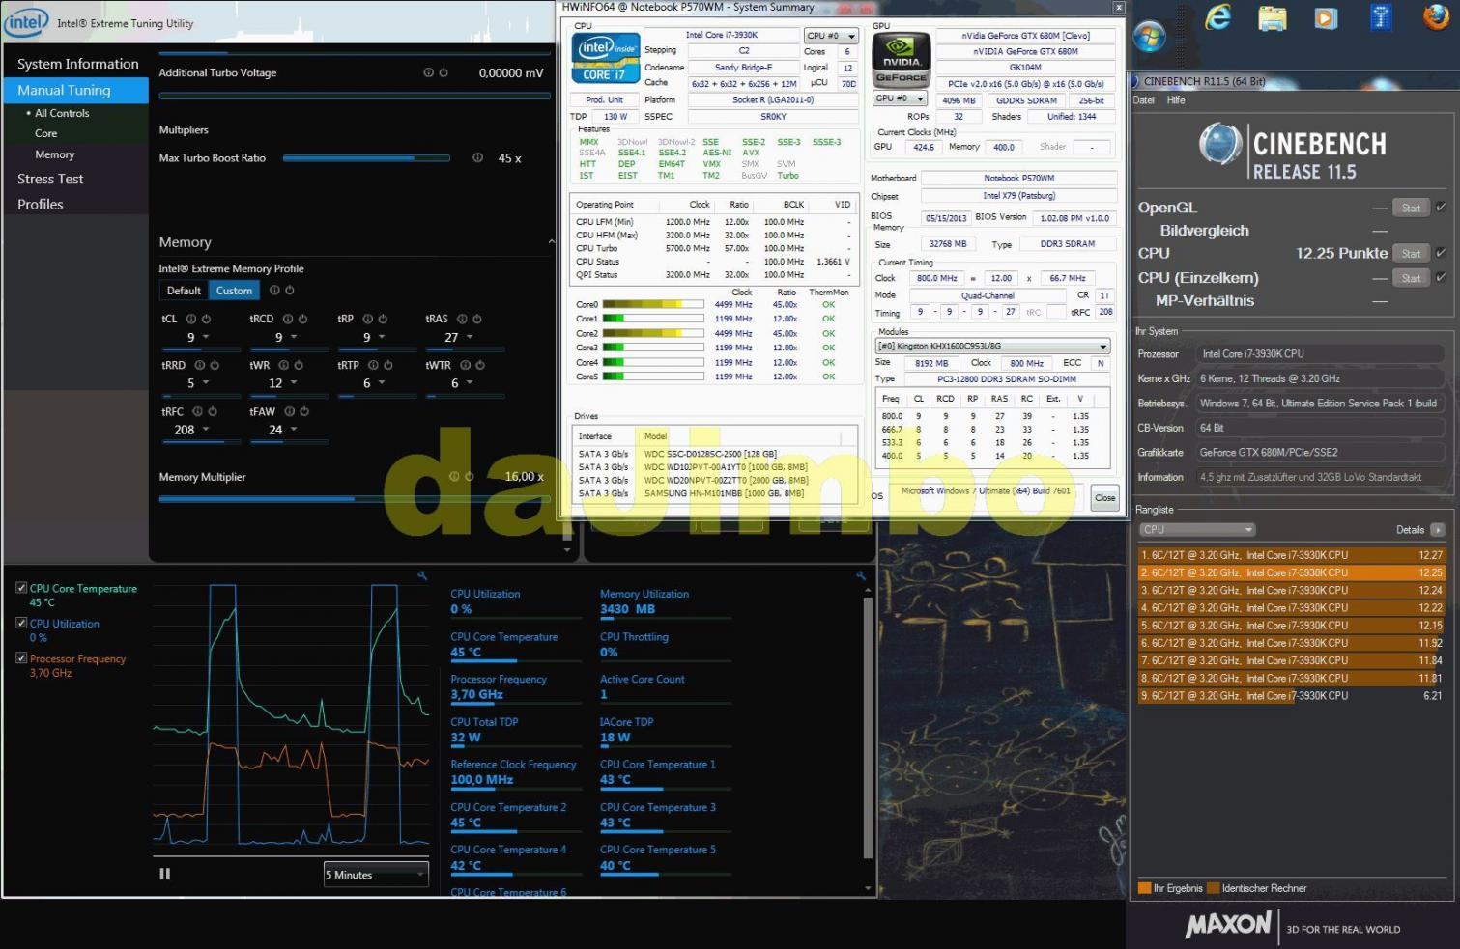Show info icon next to tRAS
Image resolution: width=1460 pixels, height=949 pixels.
pos(462,319)
